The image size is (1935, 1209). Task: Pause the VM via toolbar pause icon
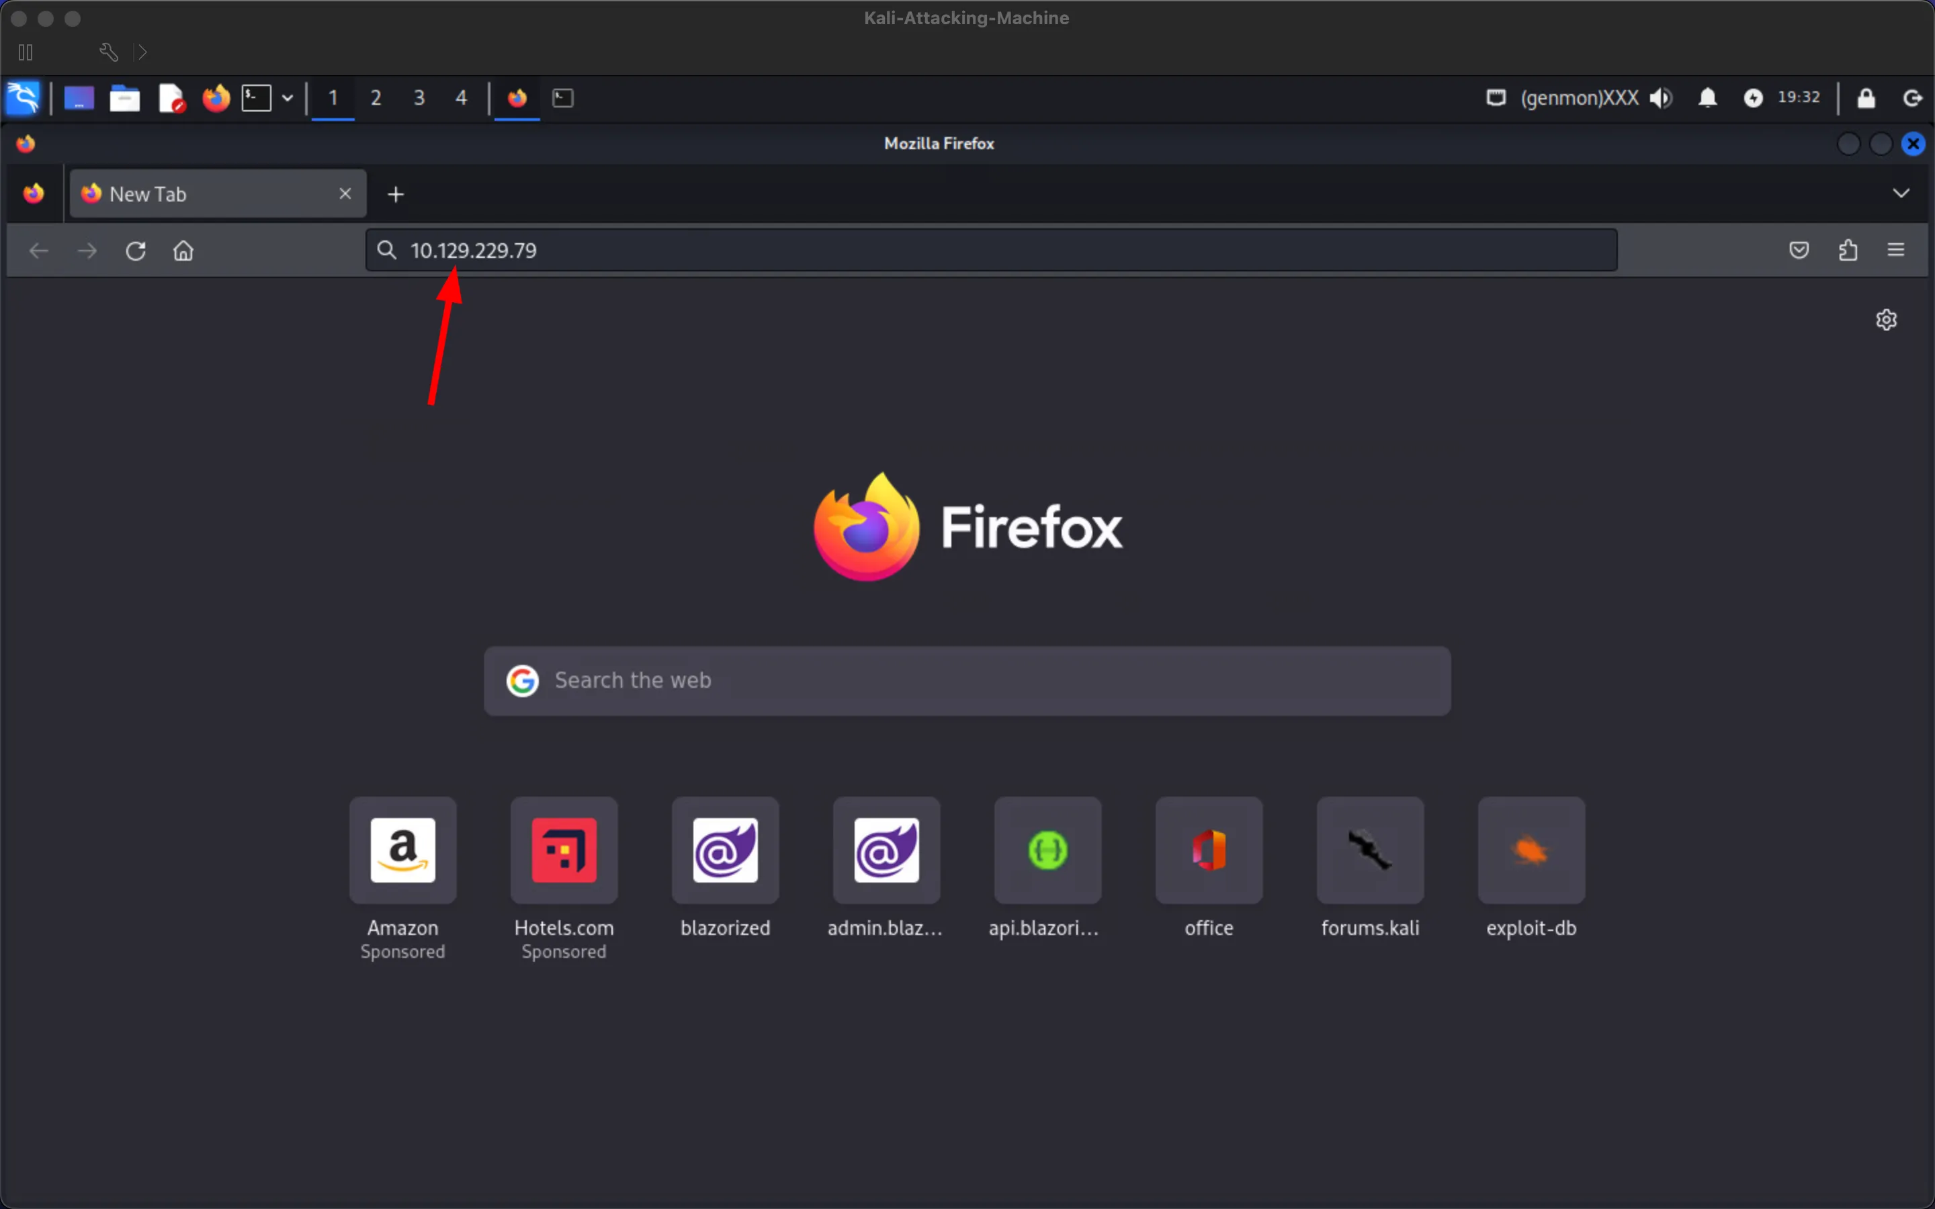(26, 52)
